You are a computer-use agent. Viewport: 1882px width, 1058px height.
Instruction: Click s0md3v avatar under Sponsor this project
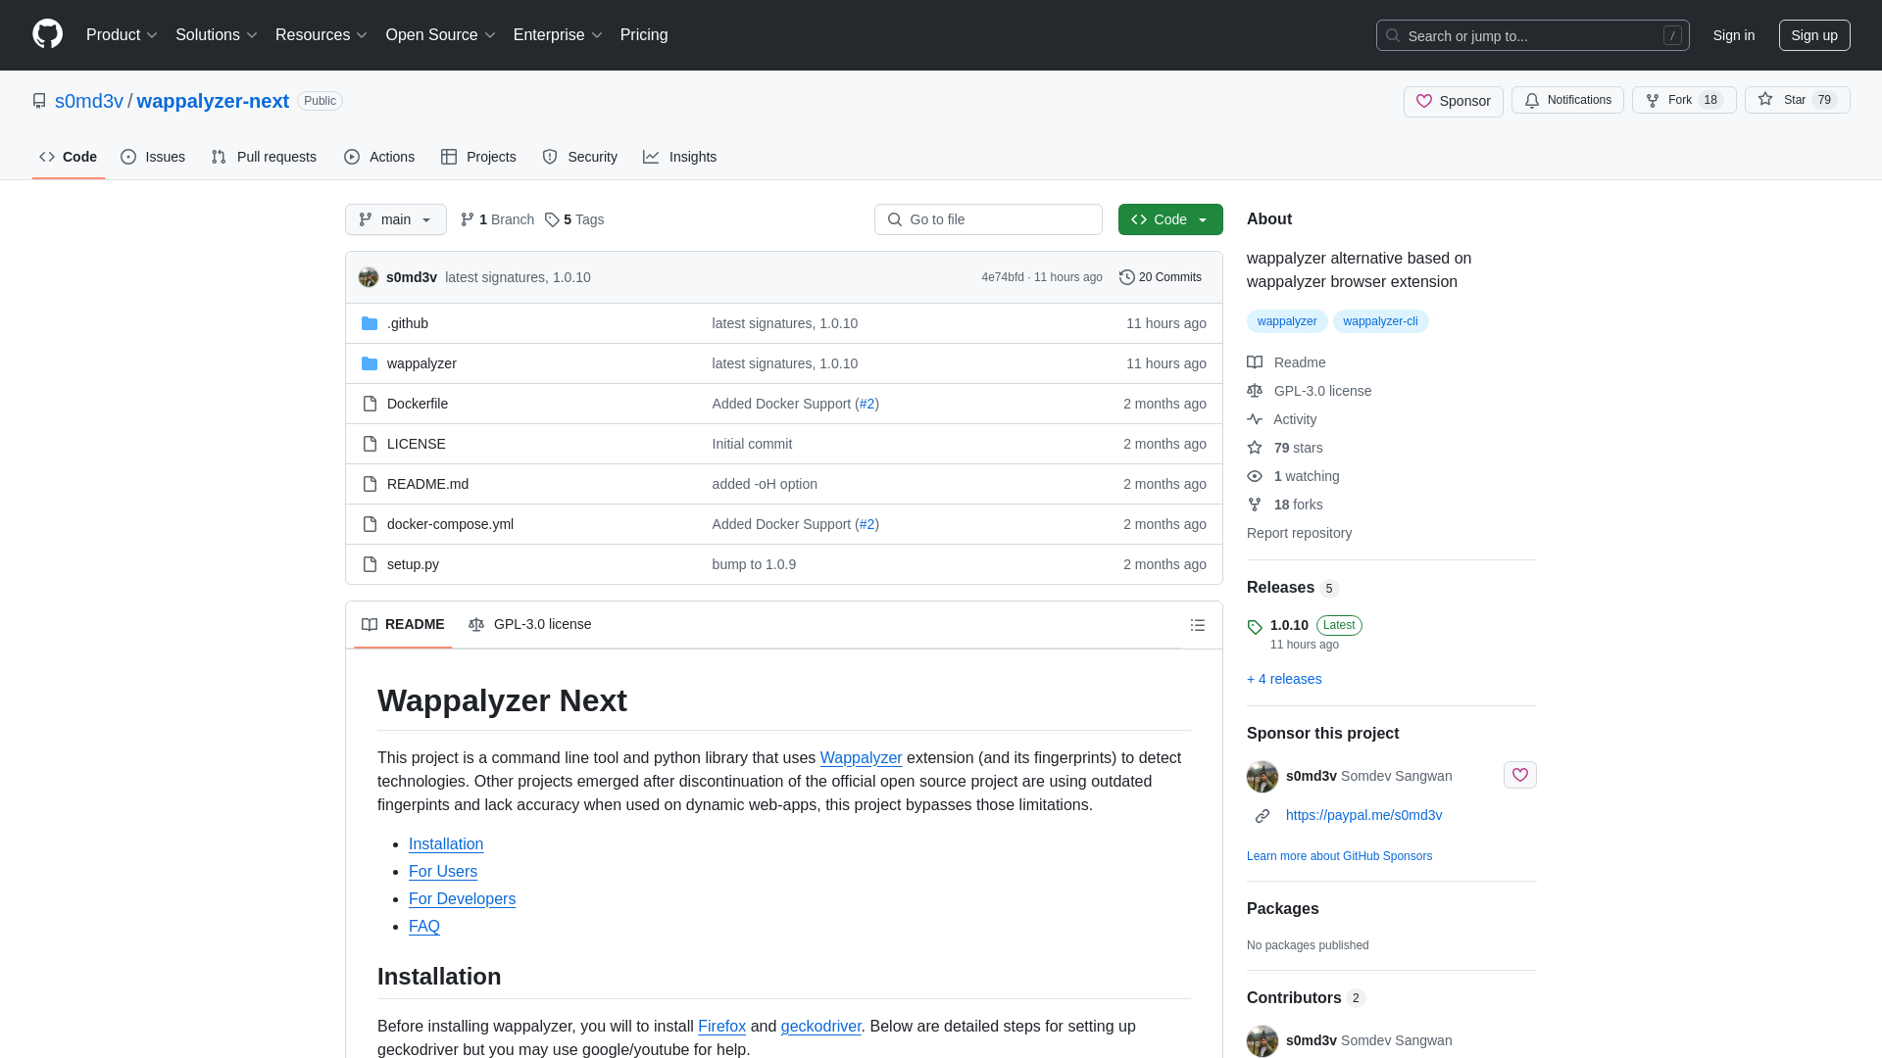(x=1263, y=777)
